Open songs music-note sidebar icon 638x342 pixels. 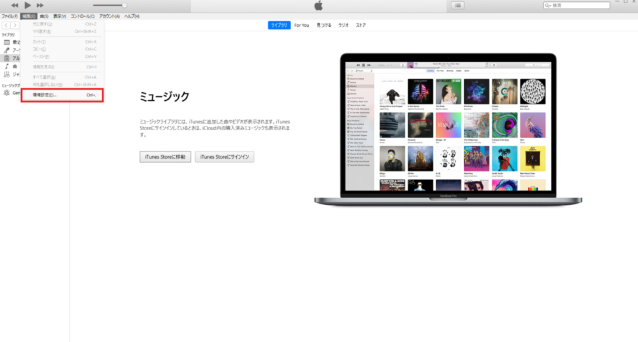pos(6,66)
